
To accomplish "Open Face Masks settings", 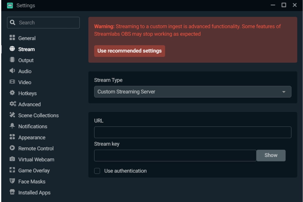I will [x=32, y=181].
